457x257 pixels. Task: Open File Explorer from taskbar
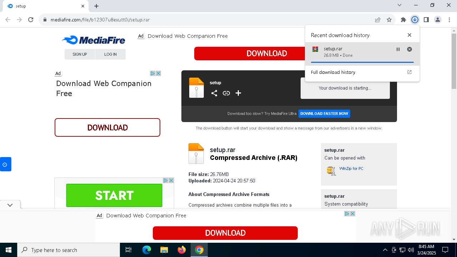point(164,250)
